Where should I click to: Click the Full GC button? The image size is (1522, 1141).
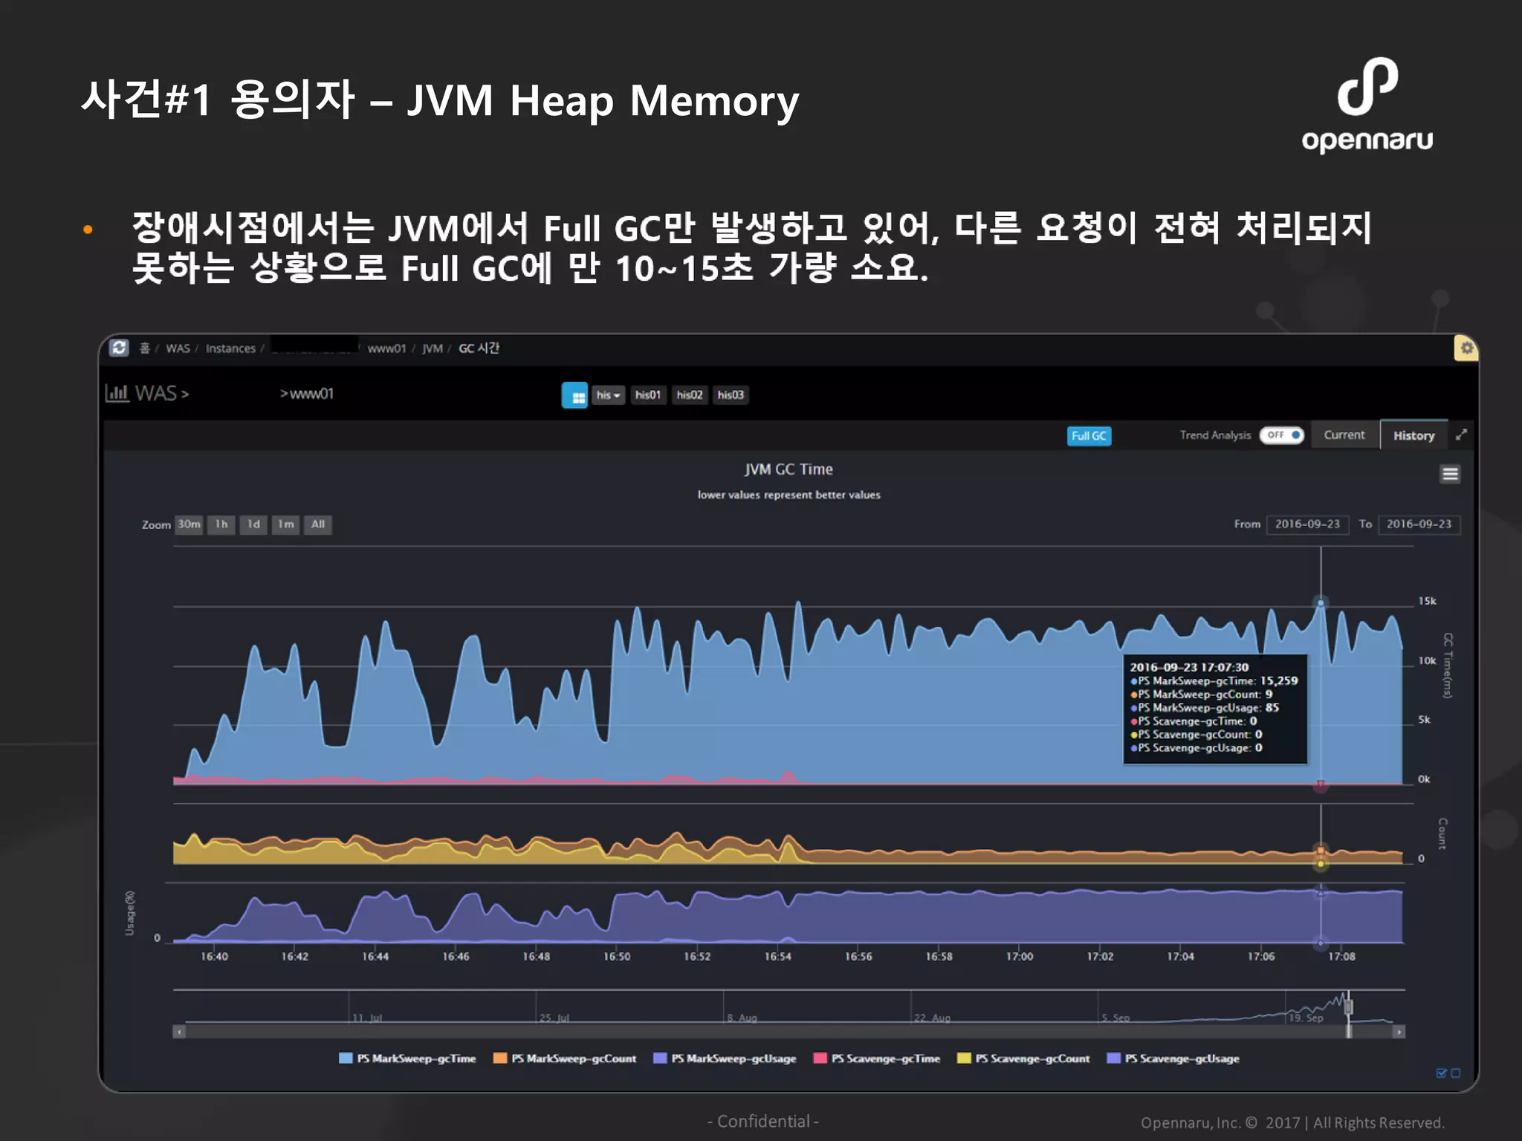tap(1089, 436)
